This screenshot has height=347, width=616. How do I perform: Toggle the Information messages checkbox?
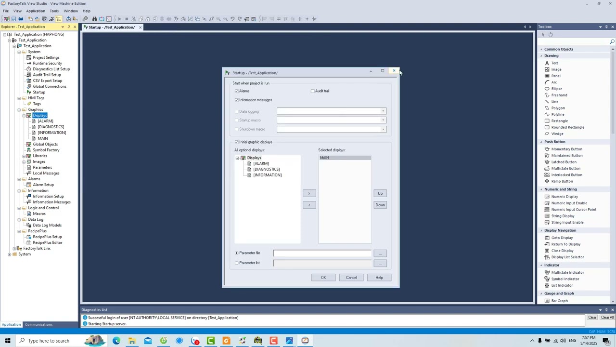237,100
